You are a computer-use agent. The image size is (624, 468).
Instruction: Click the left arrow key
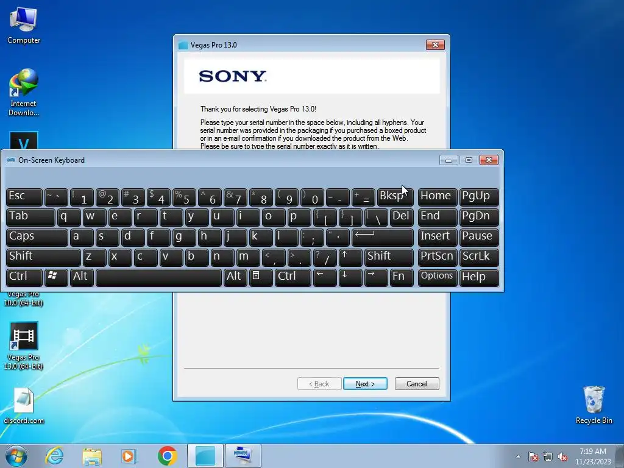325,277
